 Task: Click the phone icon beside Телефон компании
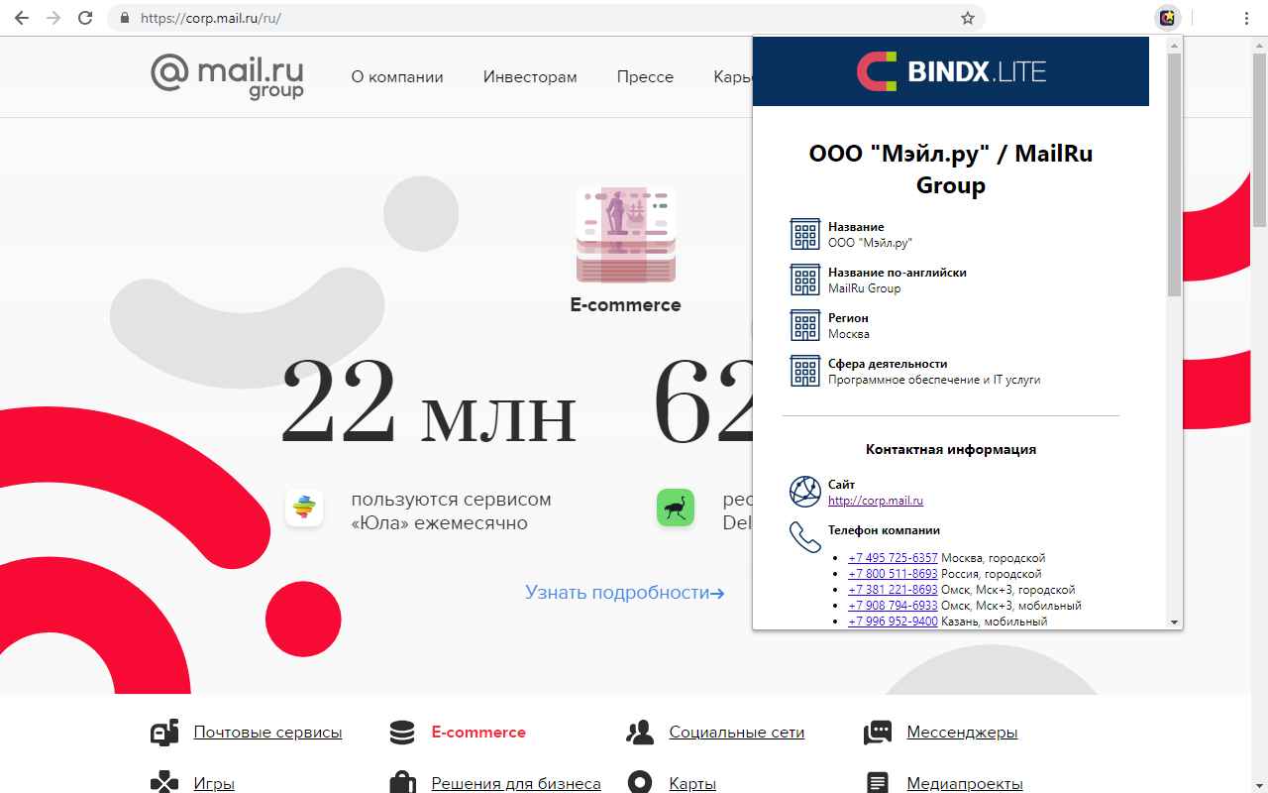pos(805,537)
